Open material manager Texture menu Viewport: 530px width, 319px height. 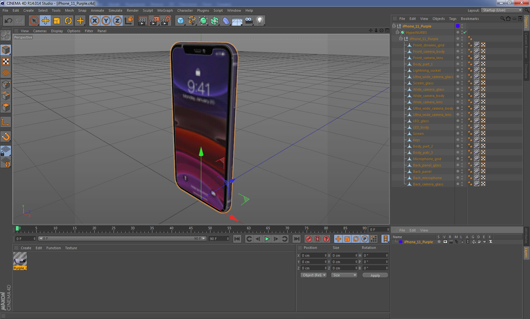[x=71, y=248]
